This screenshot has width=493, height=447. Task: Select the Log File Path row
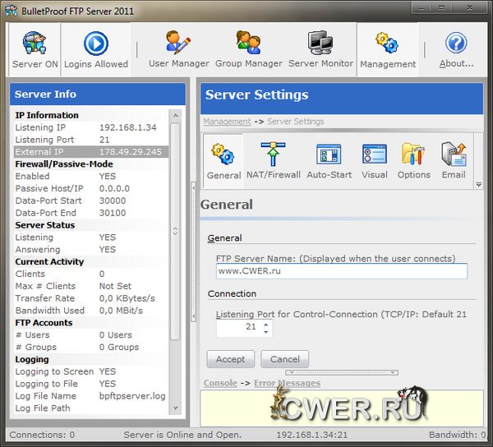pyautogui.click(x=91, y=408)
